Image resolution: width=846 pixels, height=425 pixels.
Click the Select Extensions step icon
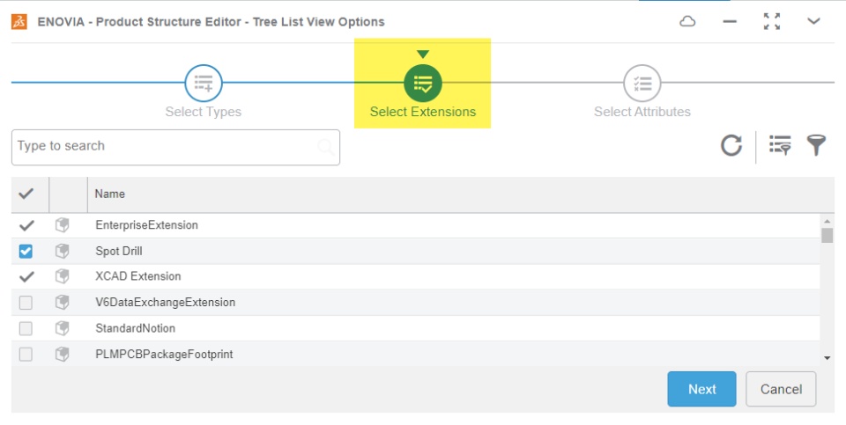click(423, 84)
